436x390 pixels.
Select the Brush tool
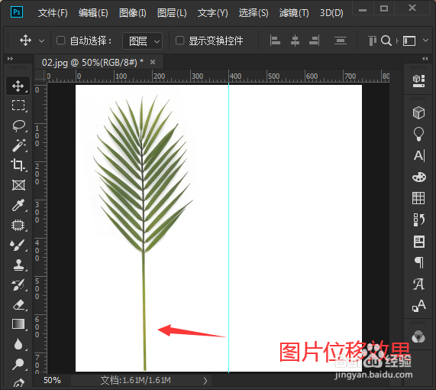[x=18, y=245]
